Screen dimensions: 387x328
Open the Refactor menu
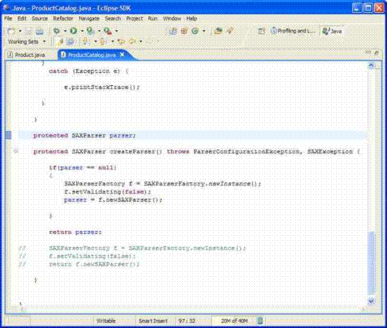(x=62, y=19)
